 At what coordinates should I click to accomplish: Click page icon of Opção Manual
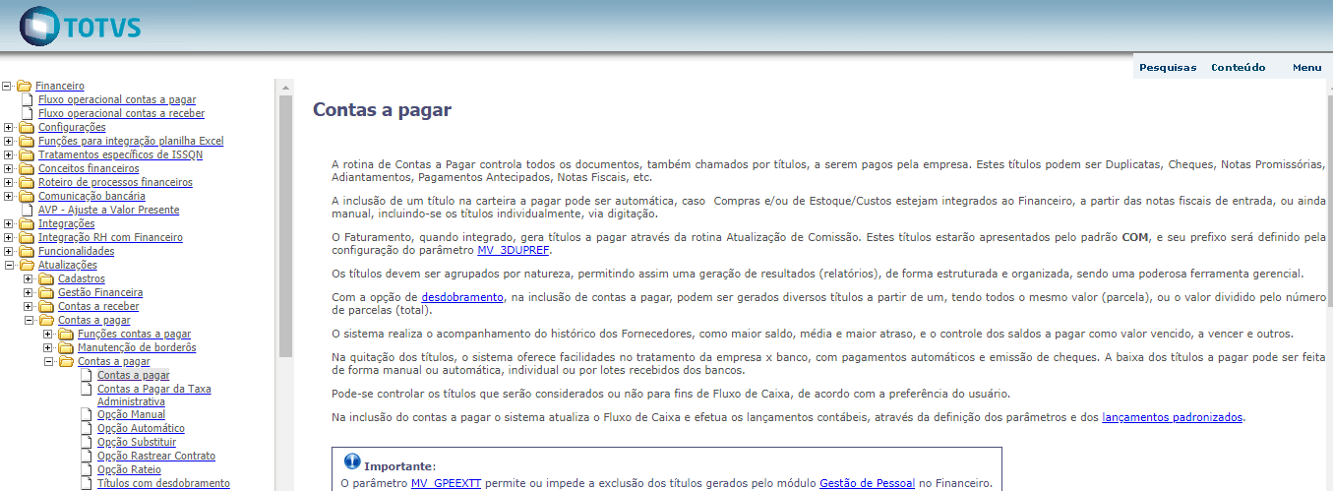point(87,414)
